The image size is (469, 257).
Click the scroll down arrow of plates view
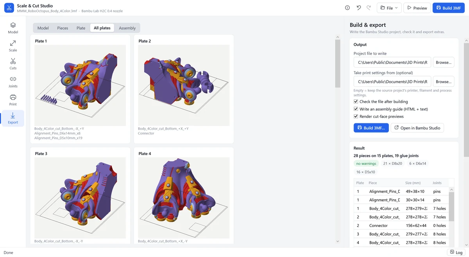[x=338, y=241]
